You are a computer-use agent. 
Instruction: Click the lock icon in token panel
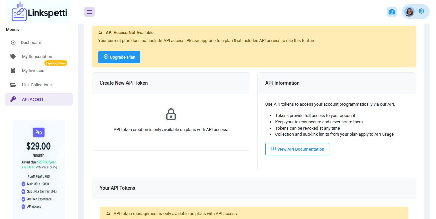point(171,114)
